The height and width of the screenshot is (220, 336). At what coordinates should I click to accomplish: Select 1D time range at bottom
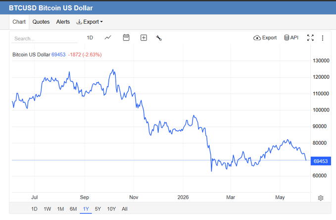pyautogui.click(x=34, y=209)
